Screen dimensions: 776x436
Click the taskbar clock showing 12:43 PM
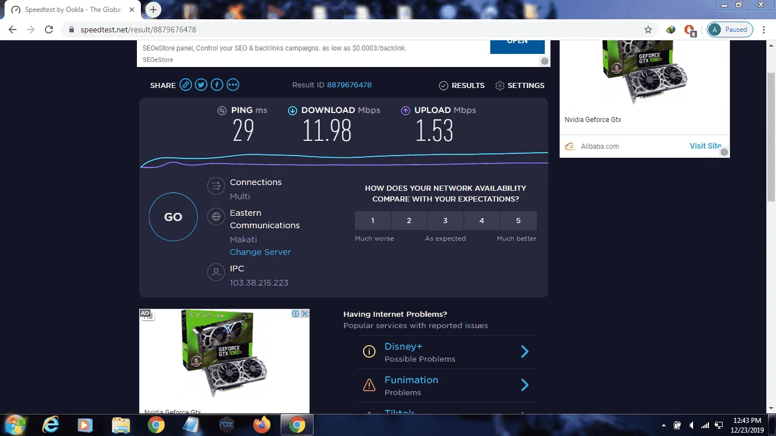tap(747, 425)
